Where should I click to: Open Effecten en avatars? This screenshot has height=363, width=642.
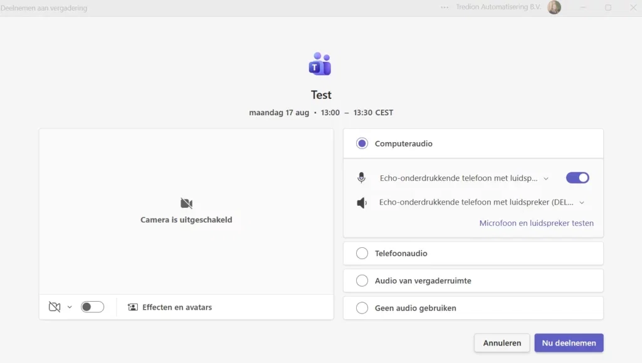[170, 307]
